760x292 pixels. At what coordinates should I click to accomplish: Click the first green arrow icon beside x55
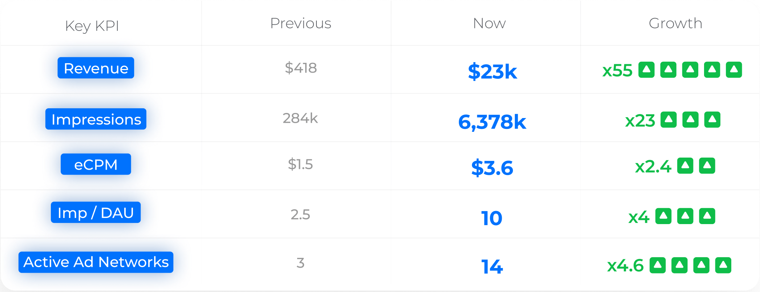click(646, 70)
